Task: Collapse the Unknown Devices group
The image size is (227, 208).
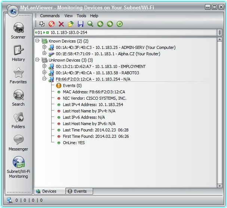Action: point(37,59)
